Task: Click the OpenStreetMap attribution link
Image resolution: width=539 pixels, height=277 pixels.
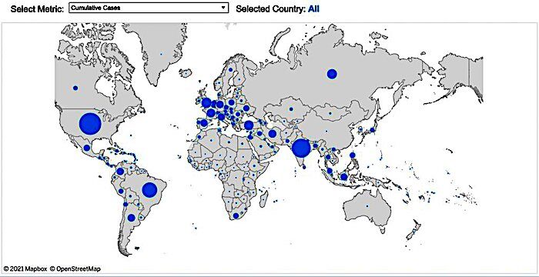Action: coord(75,269)
